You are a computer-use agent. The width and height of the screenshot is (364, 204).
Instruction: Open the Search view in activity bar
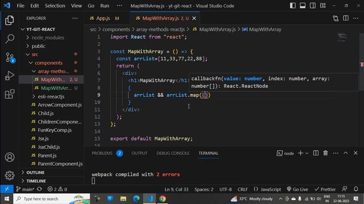(x=10, y=39)
